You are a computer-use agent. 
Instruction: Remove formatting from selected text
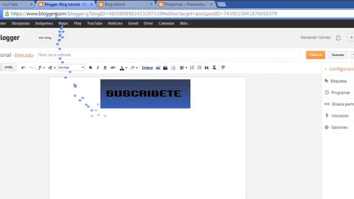[x=214, y=67]
